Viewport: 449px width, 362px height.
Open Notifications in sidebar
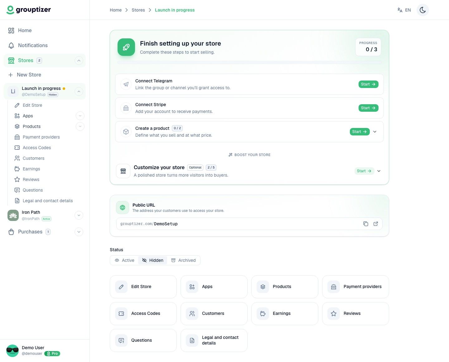(x=45, y=45)
